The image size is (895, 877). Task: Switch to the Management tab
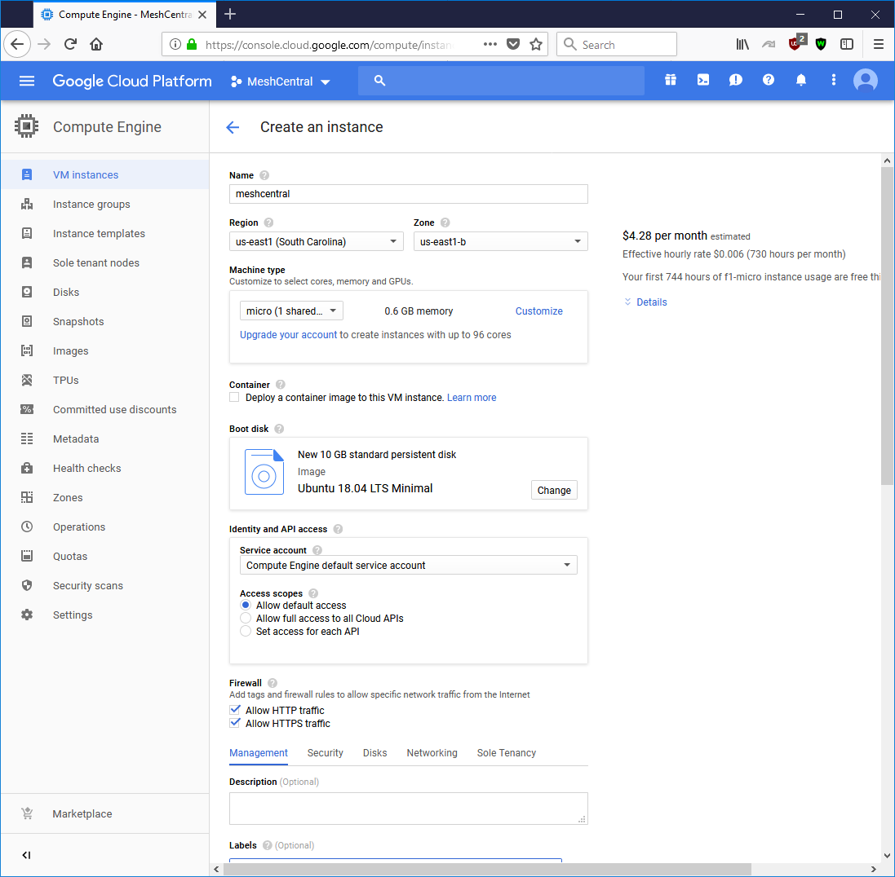[x=259, y=752]
